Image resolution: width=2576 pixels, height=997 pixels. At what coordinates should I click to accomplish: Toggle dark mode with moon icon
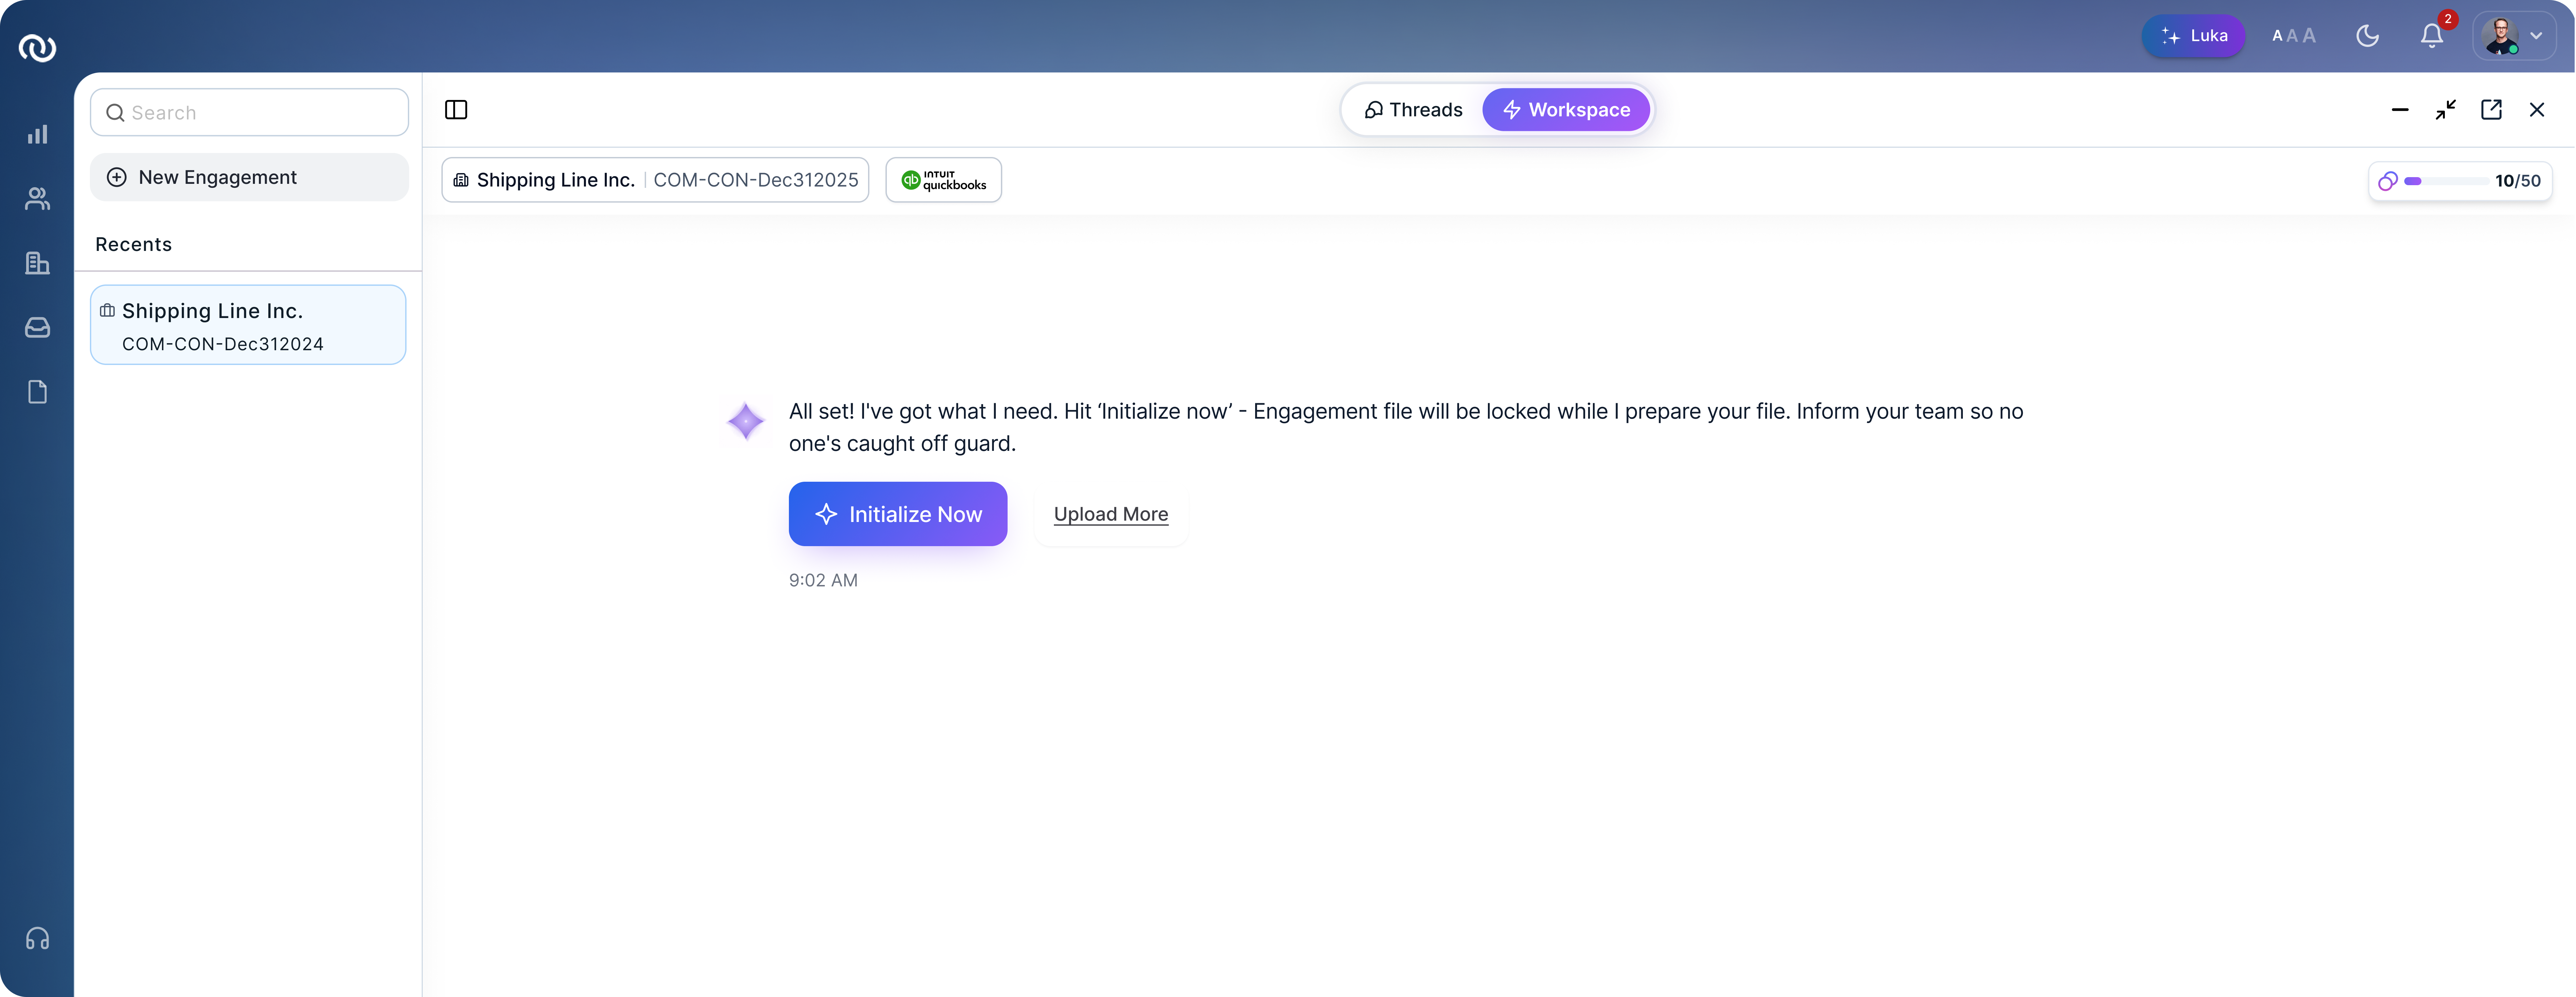(x=2367, y=36)
